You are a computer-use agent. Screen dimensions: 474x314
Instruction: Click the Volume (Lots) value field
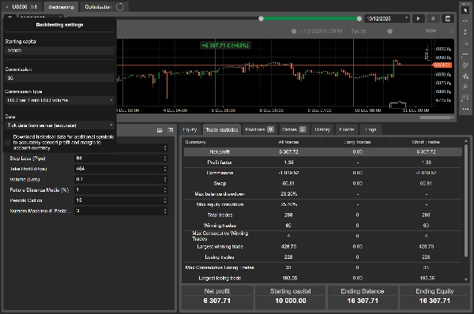pos(121,179)
